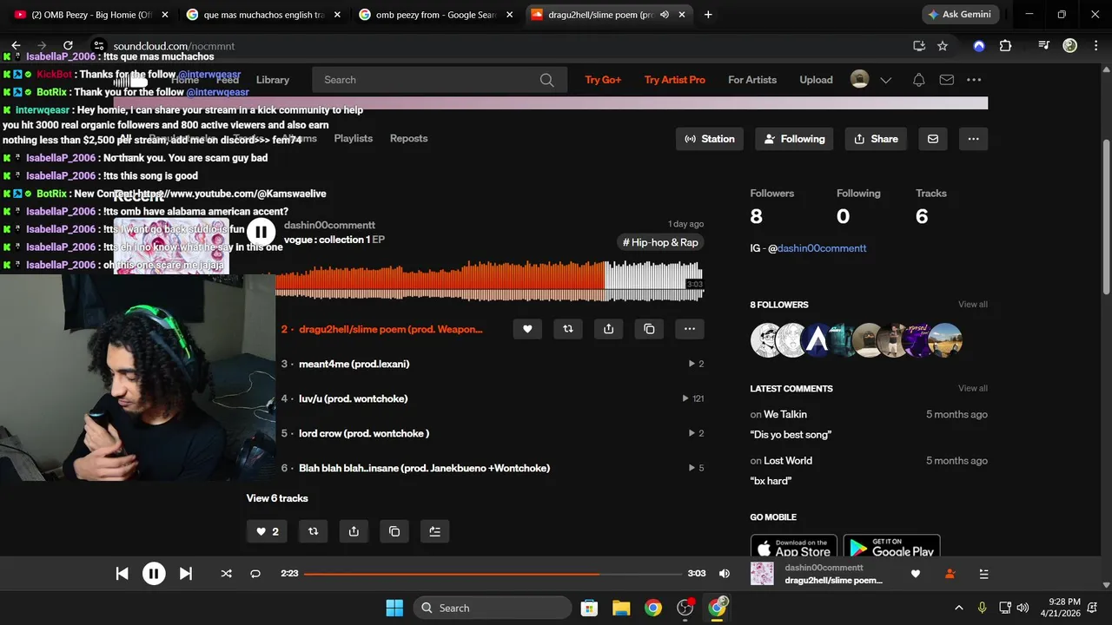Open the # Hip-hop & Rap tag
The width and height of the screenshot is (1112, 625).
[x=660, y=242]
